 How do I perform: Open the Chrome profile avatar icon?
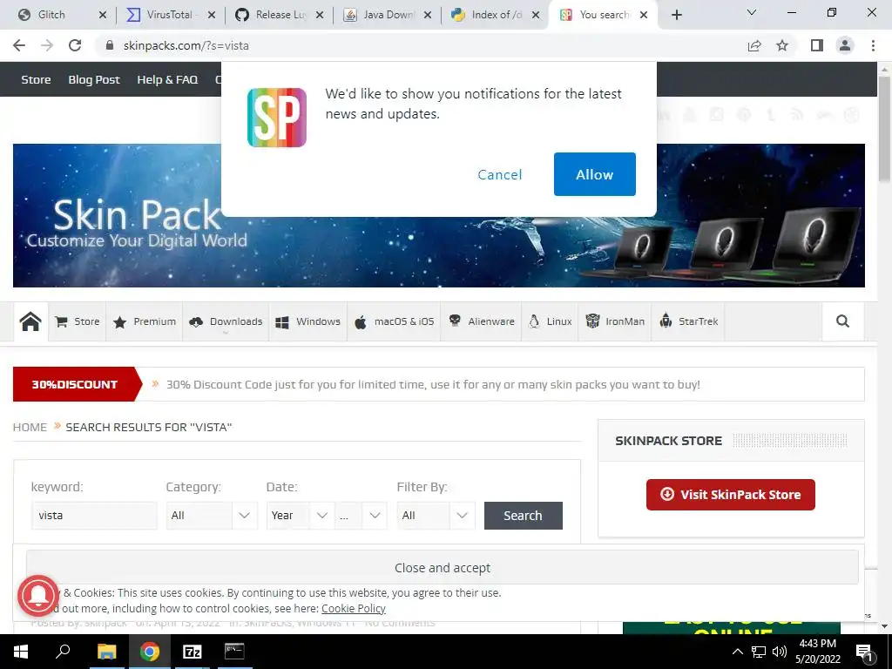coord(845,45)
